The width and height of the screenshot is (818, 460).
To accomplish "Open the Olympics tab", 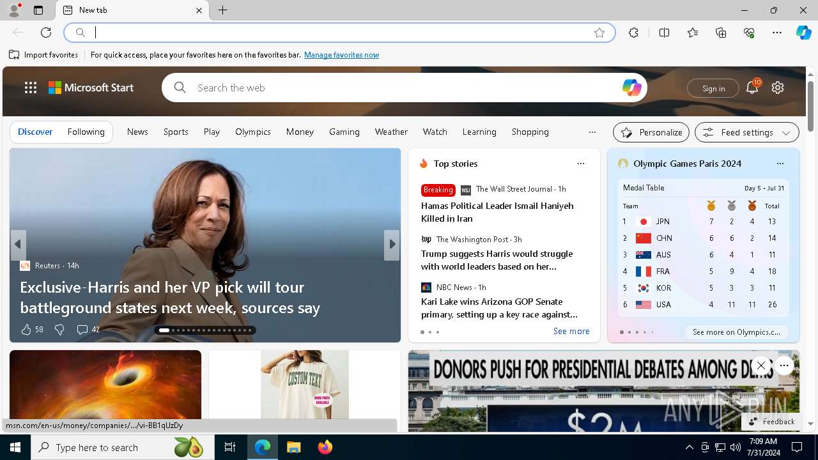I will point(253,132).
